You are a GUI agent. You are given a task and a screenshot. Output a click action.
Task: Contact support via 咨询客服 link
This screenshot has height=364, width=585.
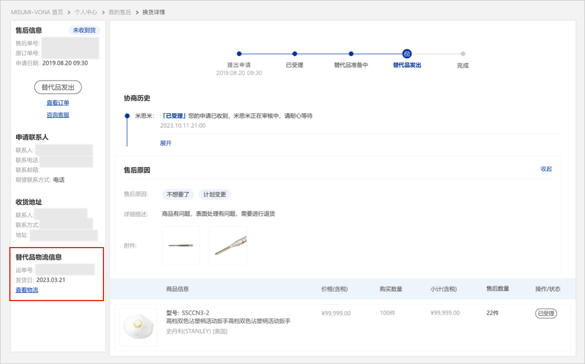click(x=58, y=115)
